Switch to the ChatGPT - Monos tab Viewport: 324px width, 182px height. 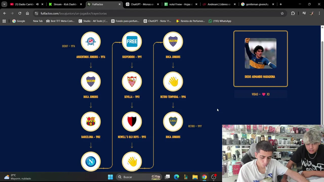click(x=142, y=4)
